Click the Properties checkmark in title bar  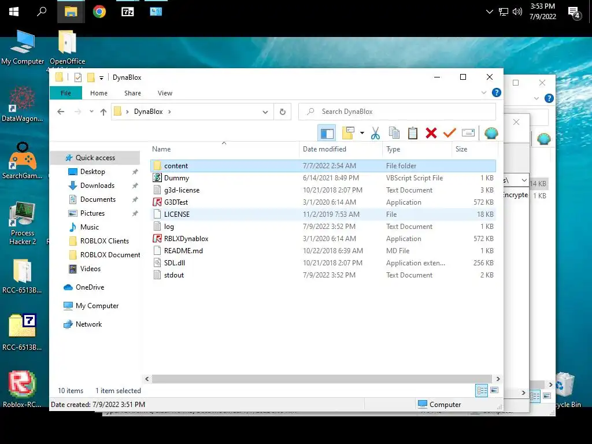78,77
